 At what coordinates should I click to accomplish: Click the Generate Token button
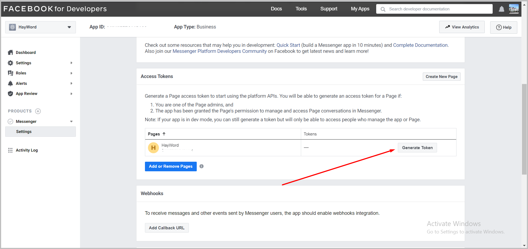[x=417, y=148]
